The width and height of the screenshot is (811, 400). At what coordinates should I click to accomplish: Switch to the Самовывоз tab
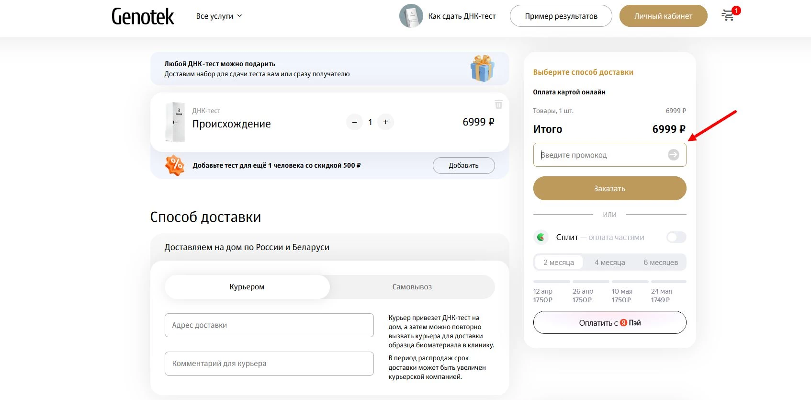(412, 287)
